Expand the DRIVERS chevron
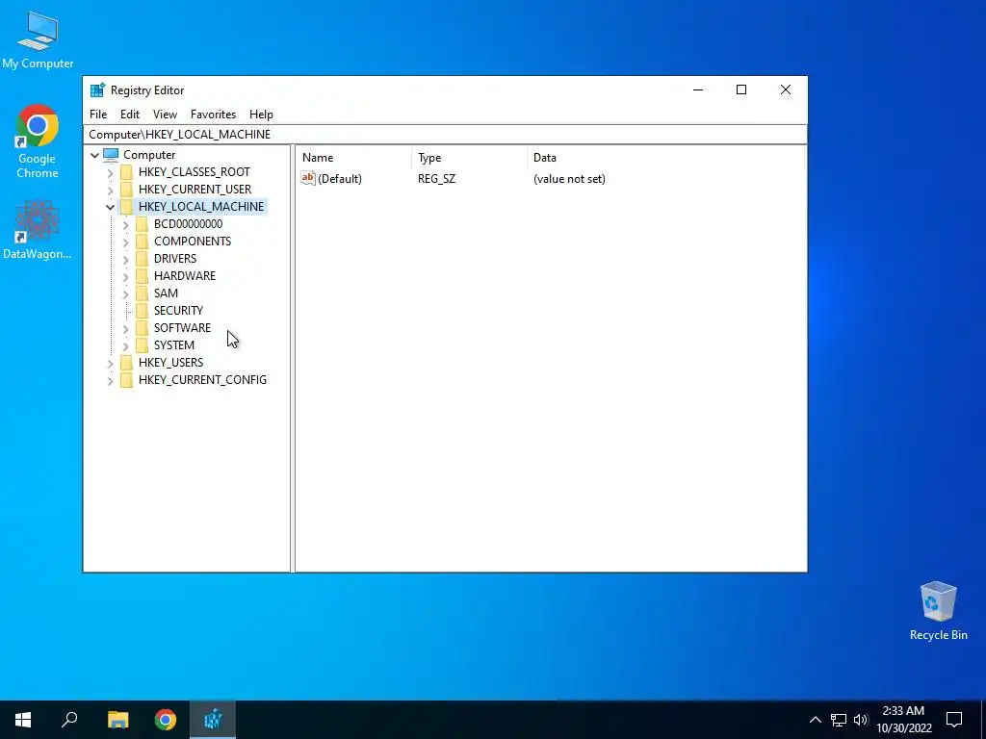 coord(126,259)
